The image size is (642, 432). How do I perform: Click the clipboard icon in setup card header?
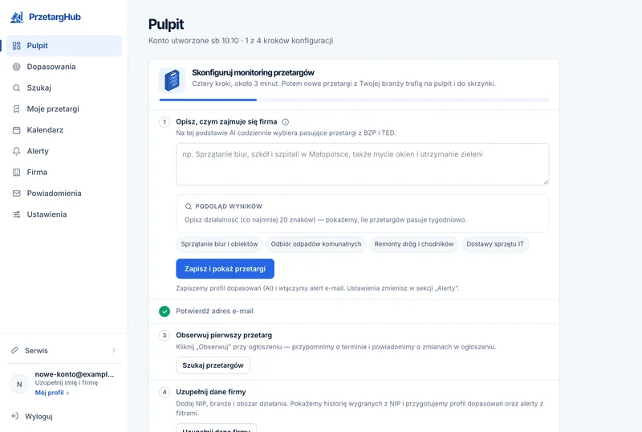tap(172, 80)
